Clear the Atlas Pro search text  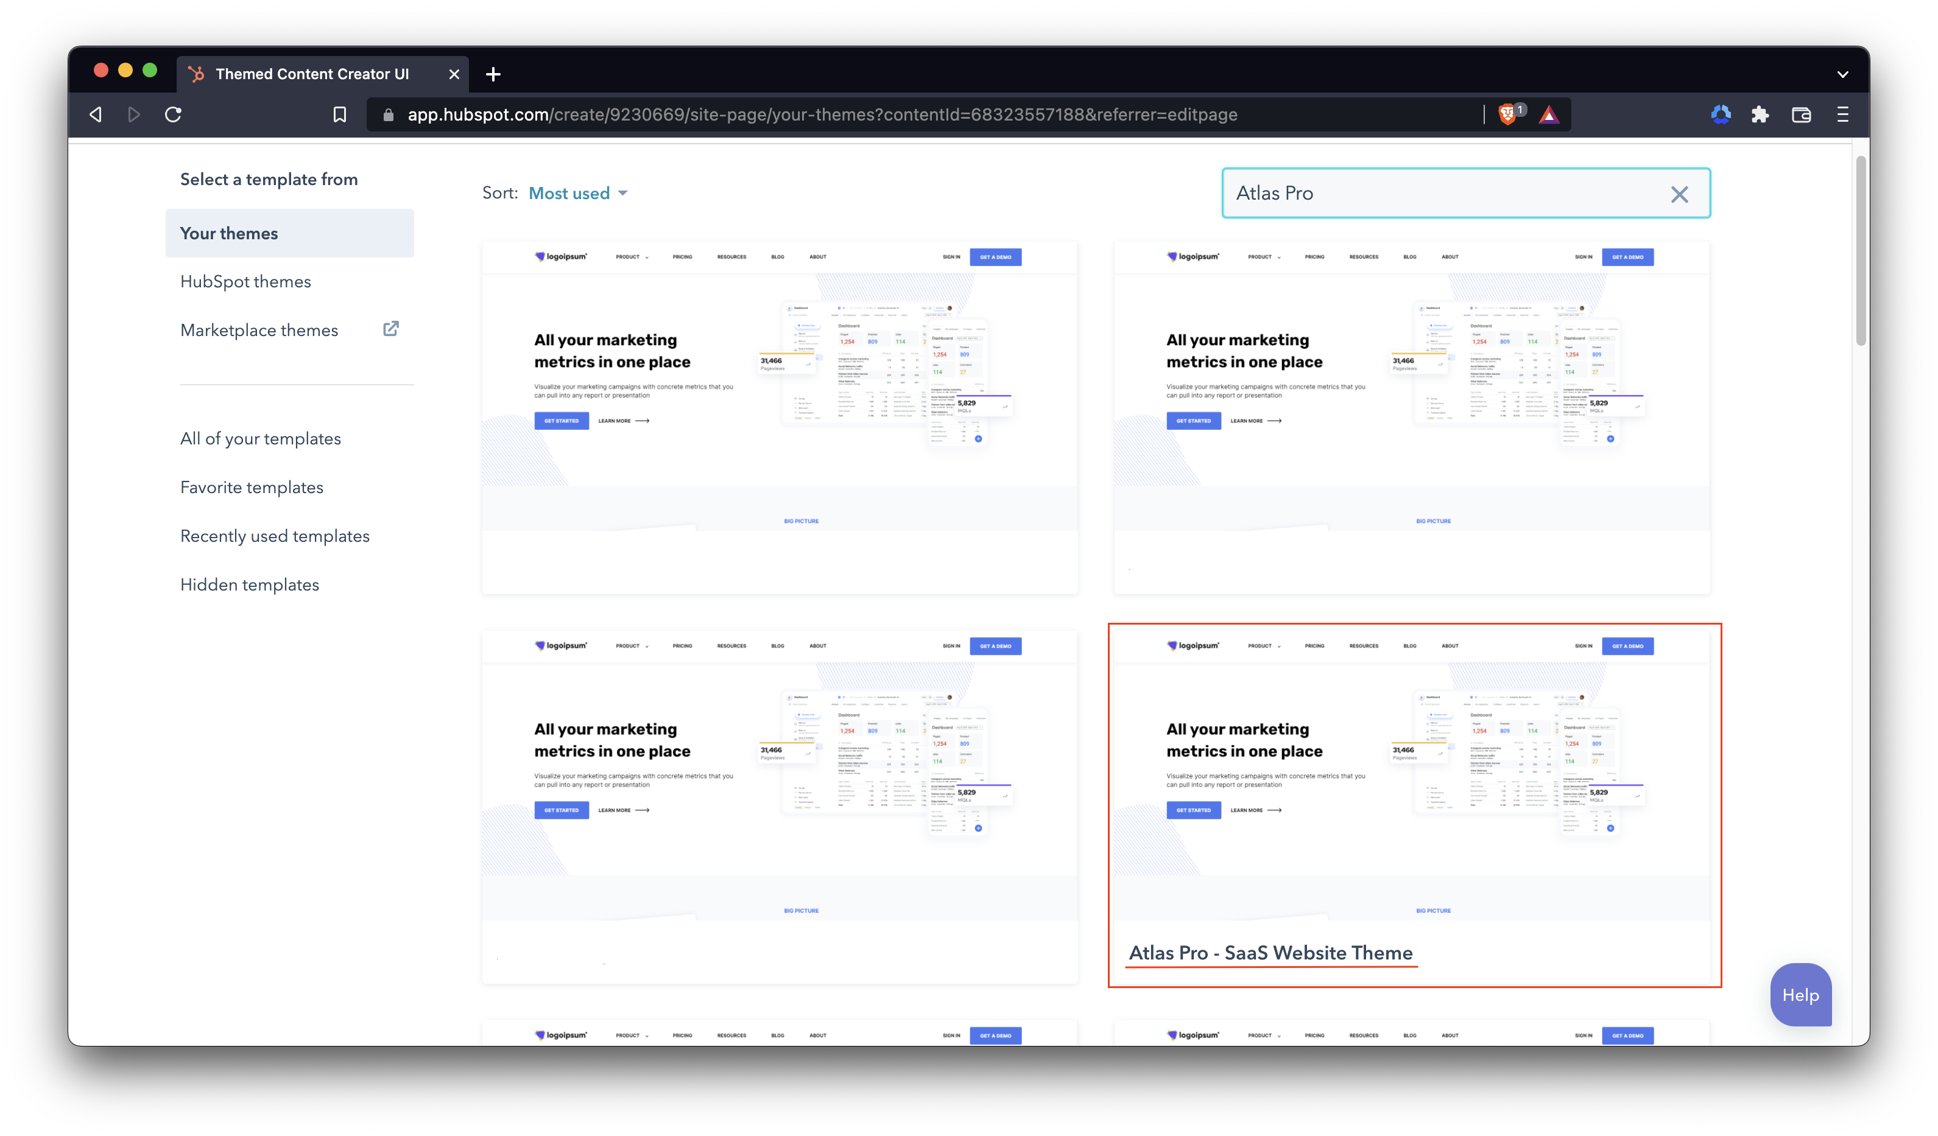pyautogui.click(x=1680, y=194)
